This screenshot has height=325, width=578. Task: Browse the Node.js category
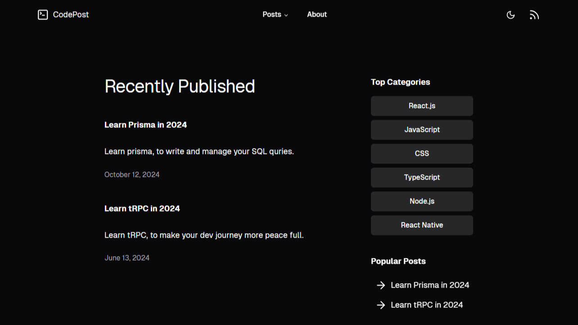422,201
